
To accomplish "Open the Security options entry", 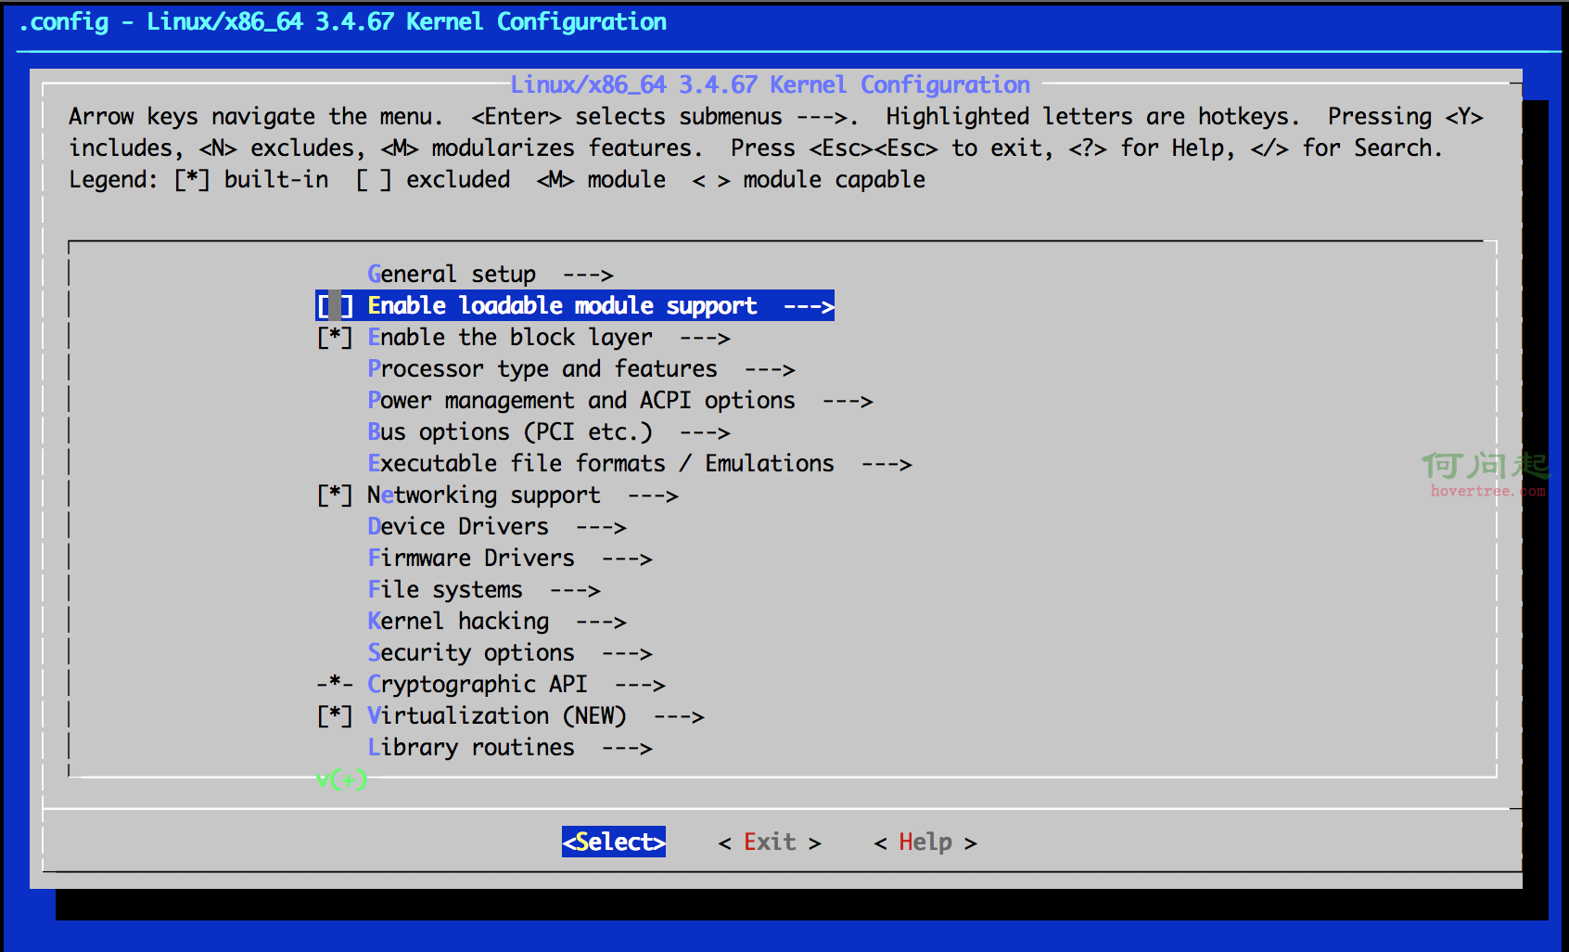I will coord(471,653).
